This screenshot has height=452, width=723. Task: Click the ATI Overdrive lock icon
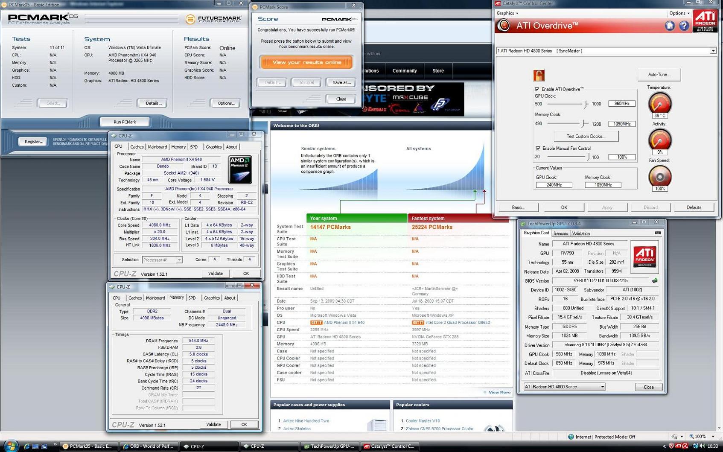click(539, 75)
